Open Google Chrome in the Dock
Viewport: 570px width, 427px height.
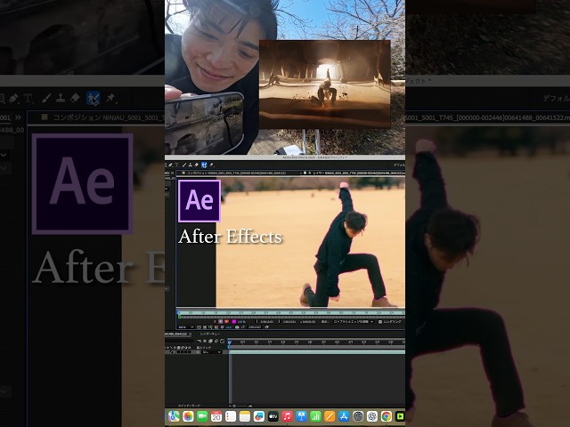387,416
